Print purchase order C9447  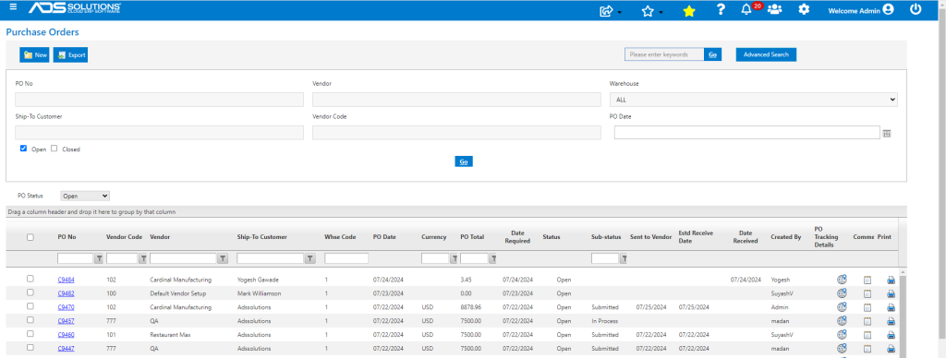point(891,349)
